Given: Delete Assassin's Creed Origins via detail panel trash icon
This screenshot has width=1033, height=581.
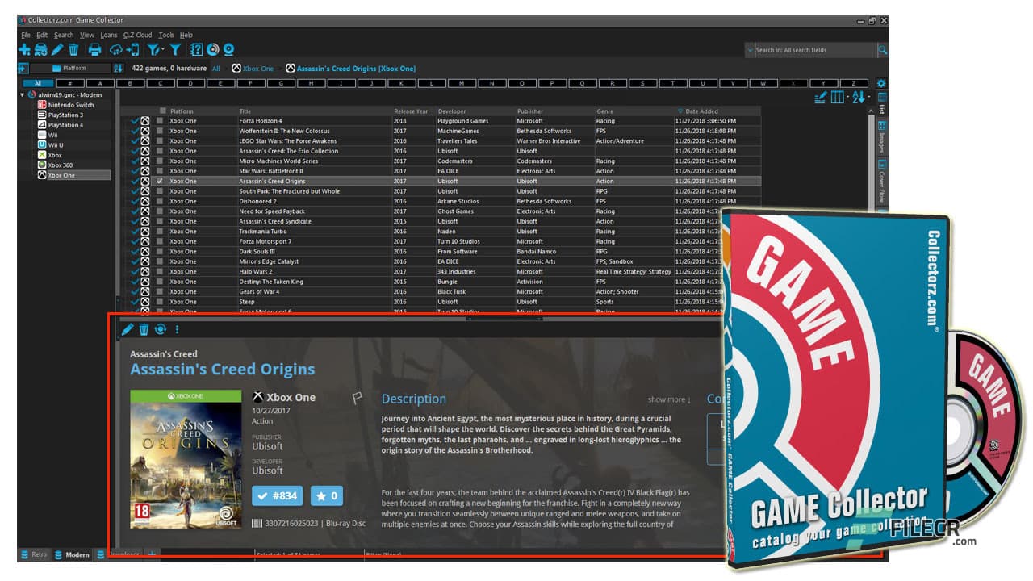Looking at the screenshot, I should pyautogui.click(x=144, y=329).
